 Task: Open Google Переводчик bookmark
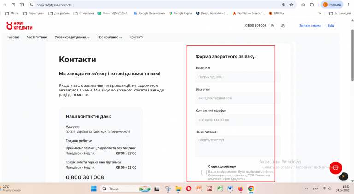[149, 13]
